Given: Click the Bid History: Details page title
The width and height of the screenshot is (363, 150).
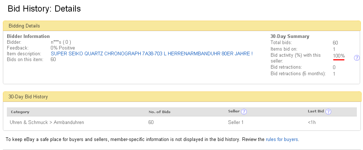Looking at the screenshot, I should click(44, 8).
